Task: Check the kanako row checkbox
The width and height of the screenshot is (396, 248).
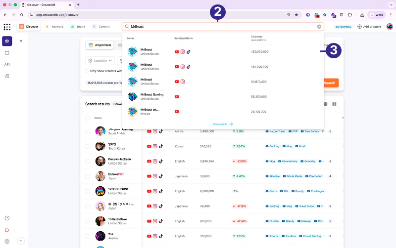Action: coord(88,176)
